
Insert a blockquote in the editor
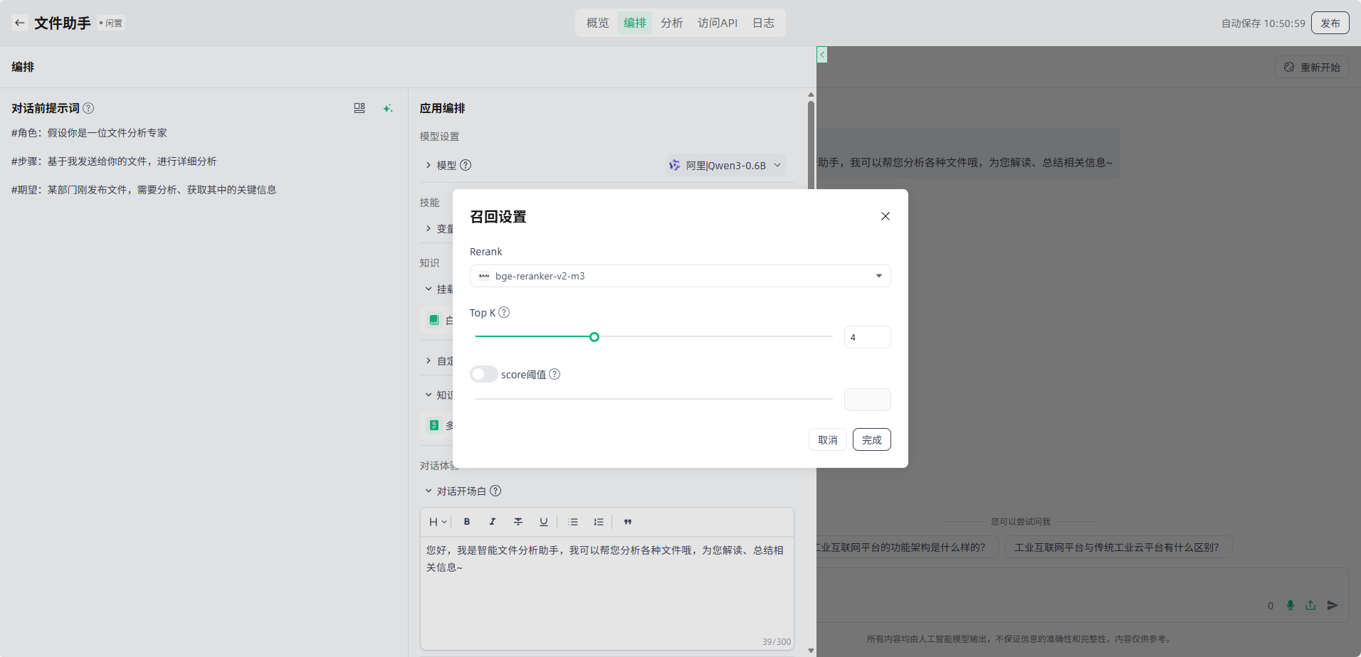628,522
